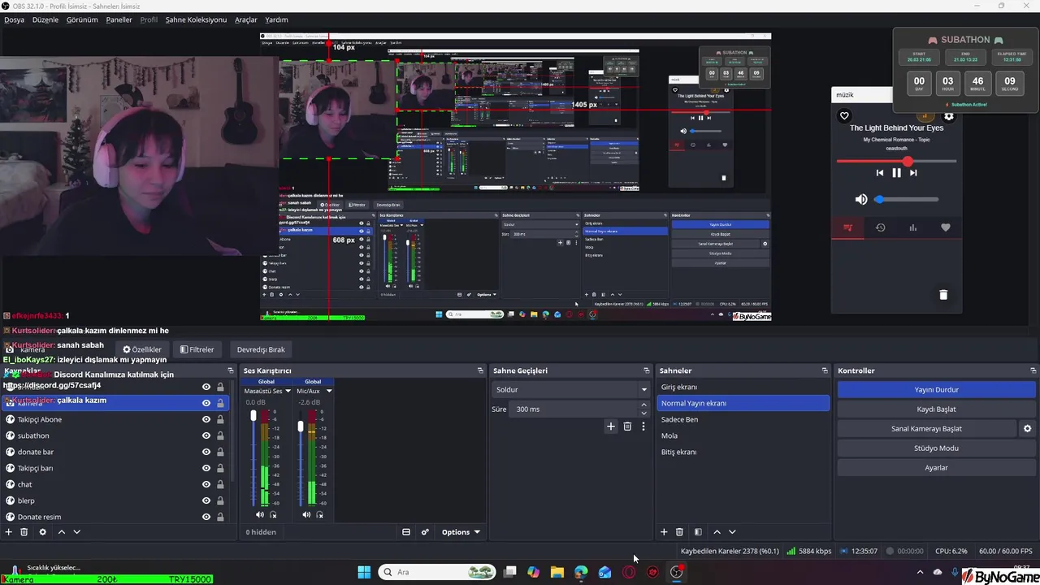Open mixer Options dropdown

[461, 532]
